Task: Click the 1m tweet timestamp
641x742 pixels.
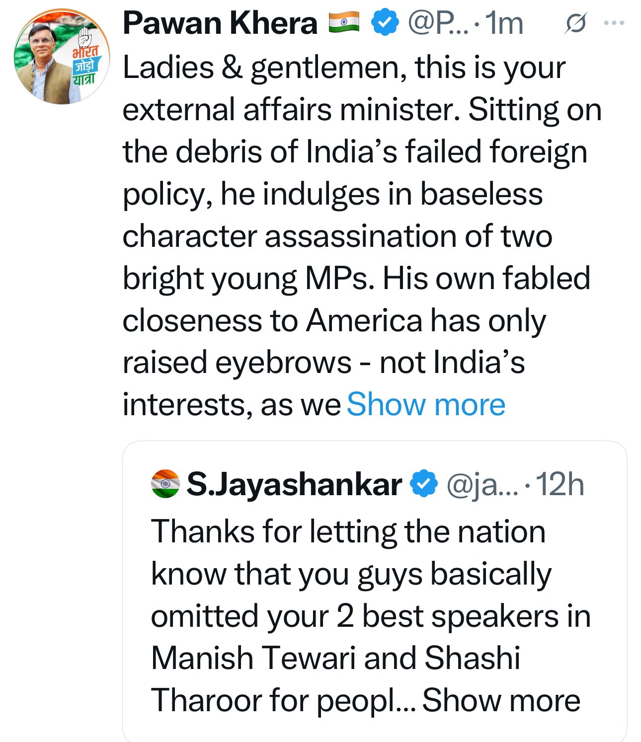Action: click(x=505, y=23)
